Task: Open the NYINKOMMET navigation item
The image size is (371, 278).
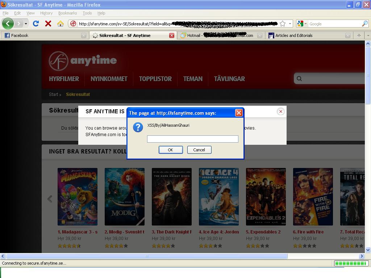Action: click(x=109, y=79)
